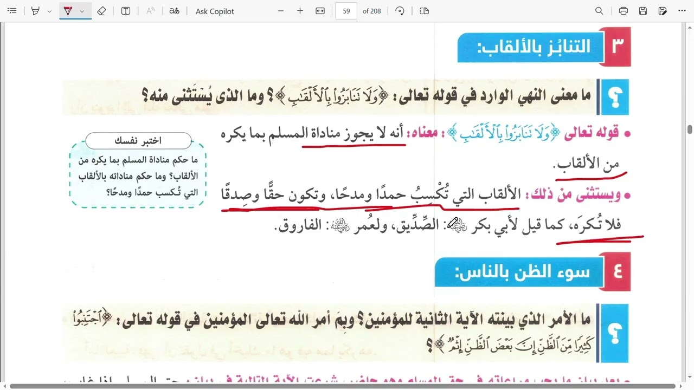Click the heading 'سوء الظن بالناس:'
Image resolution: width=694 pixels, height=390 pixels.
pyautogui.click(x=522, y=272)
